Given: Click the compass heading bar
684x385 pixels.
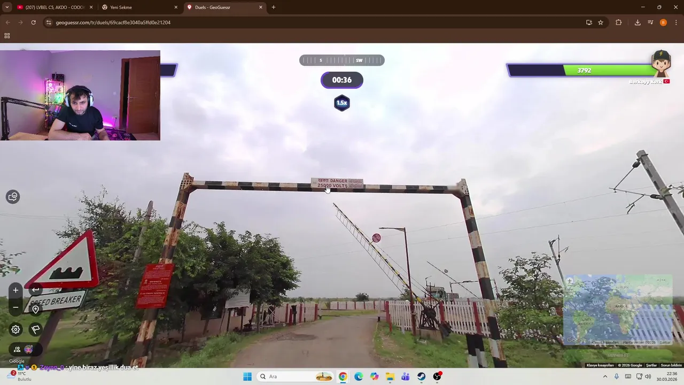Looking at the screenshot, I should (342, 60).
